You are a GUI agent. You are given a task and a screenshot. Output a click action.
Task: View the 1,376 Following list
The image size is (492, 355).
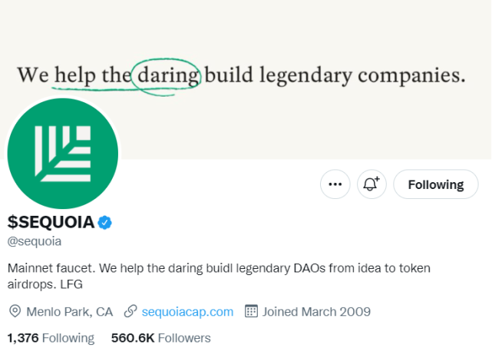51,337
